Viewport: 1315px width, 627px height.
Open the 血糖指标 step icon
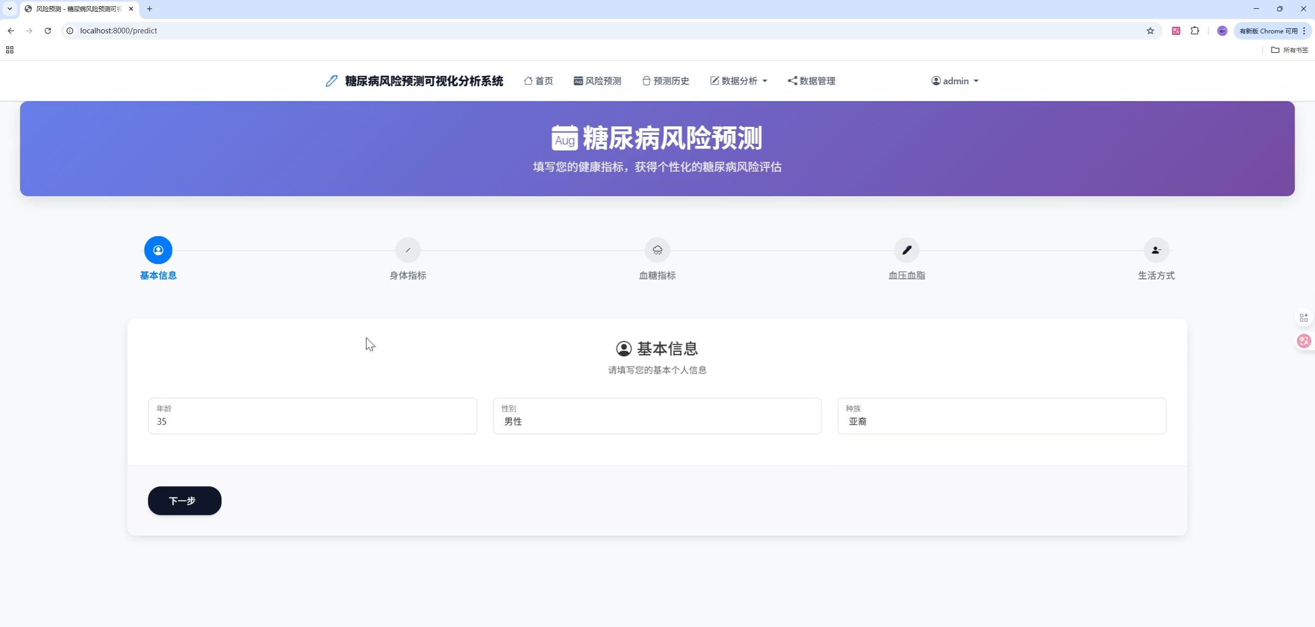click(657, 250)
